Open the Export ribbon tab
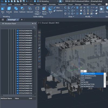This screenshot has height=108, width=108. pos(86,4)
